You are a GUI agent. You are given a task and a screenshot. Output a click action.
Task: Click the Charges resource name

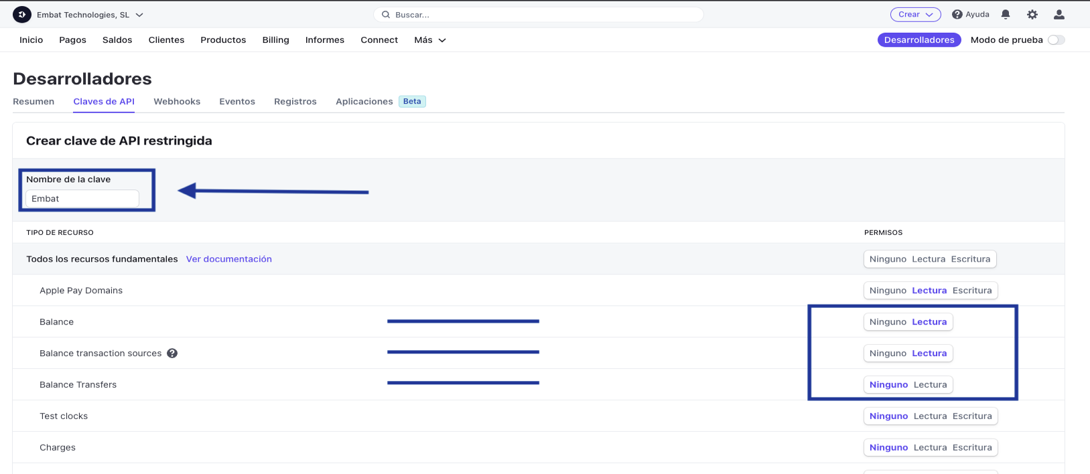click(58, 448)
